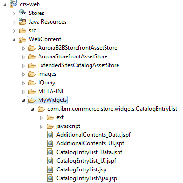This screenshot has height=183, width=183.
Task: Click the JQuery folder icon
Action: click(32, 83)
